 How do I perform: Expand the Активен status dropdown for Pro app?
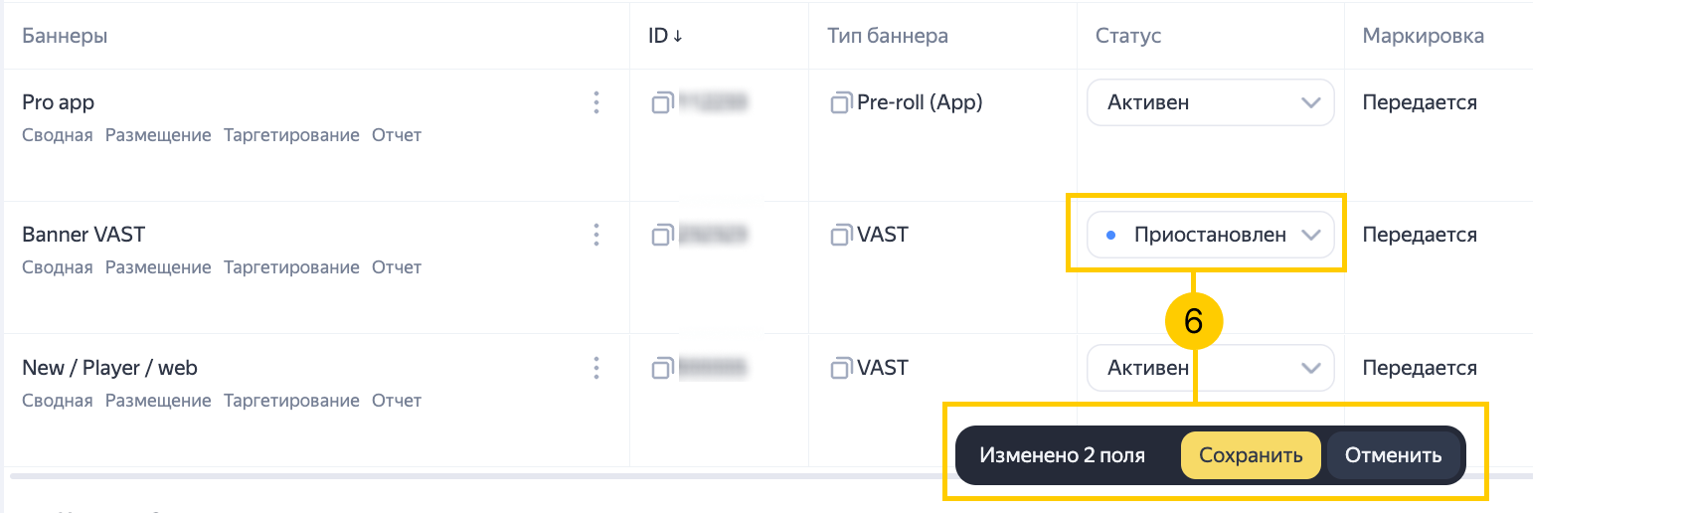(1210, 102)
